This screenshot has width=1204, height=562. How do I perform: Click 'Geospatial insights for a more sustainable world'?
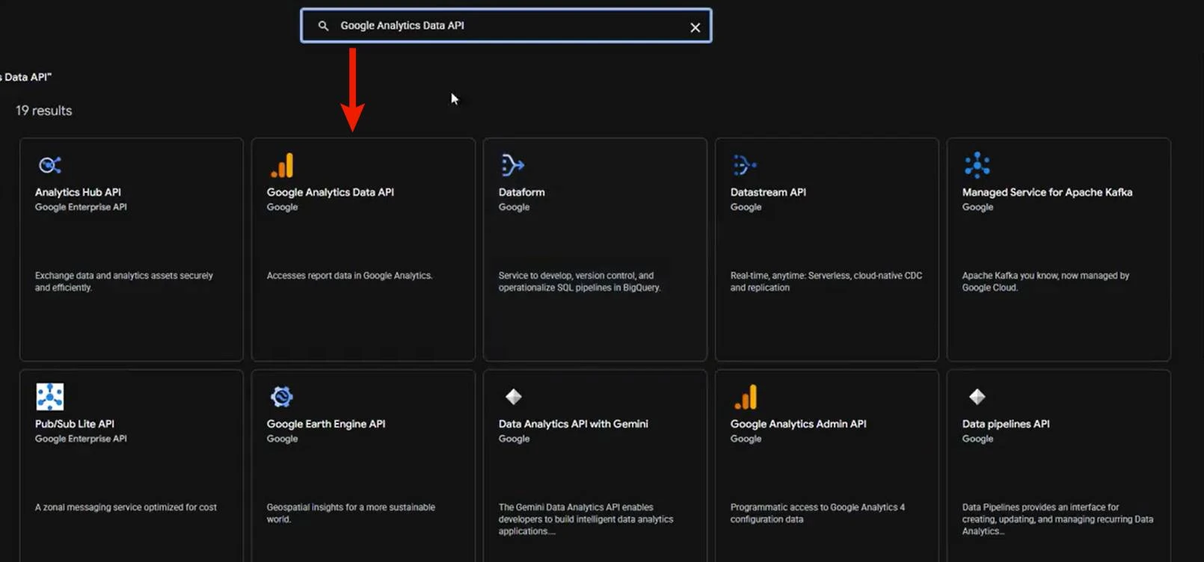coord(351,513)
